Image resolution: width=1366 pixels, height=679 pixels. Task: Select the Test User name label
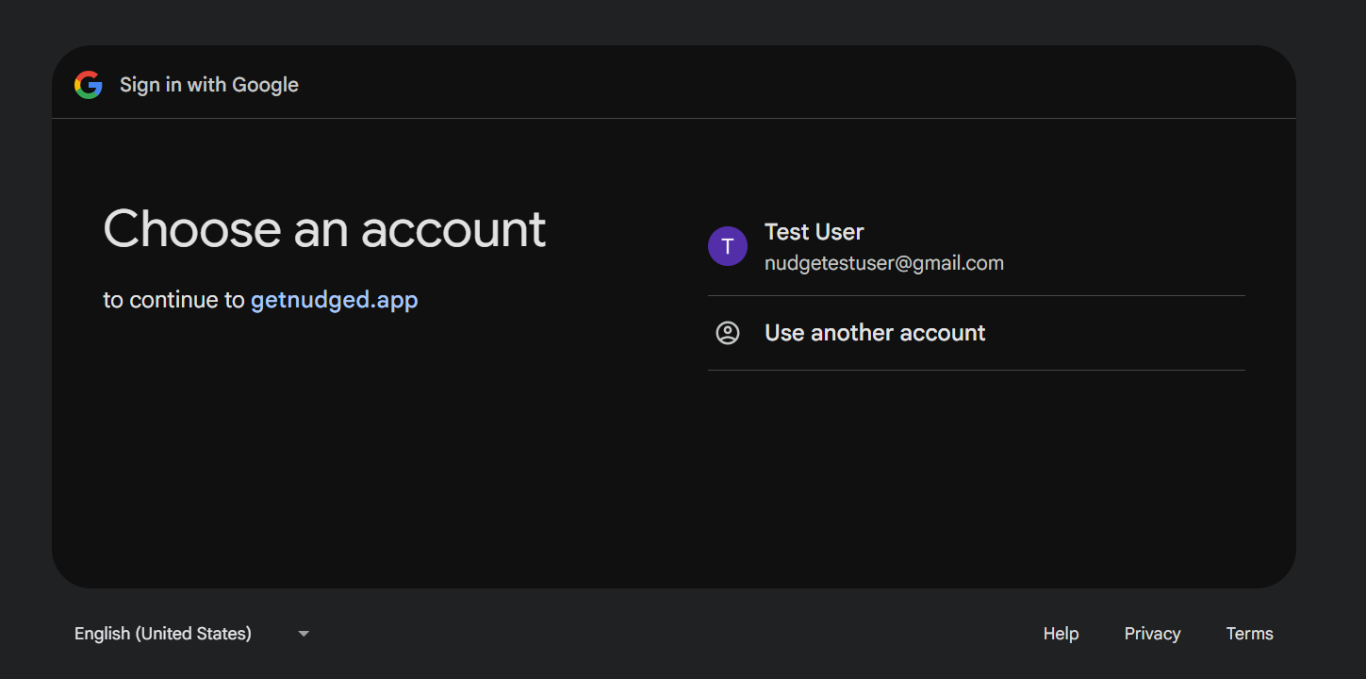pos(814,231)
